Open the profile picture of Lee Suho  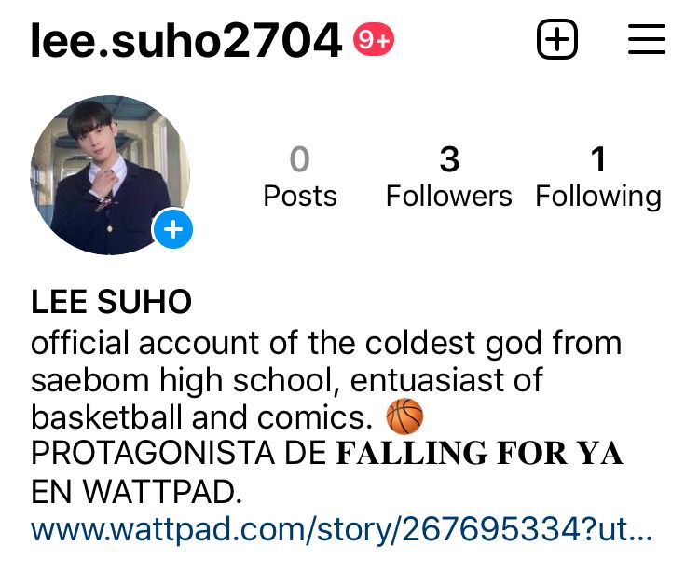[x=110, y=174]
